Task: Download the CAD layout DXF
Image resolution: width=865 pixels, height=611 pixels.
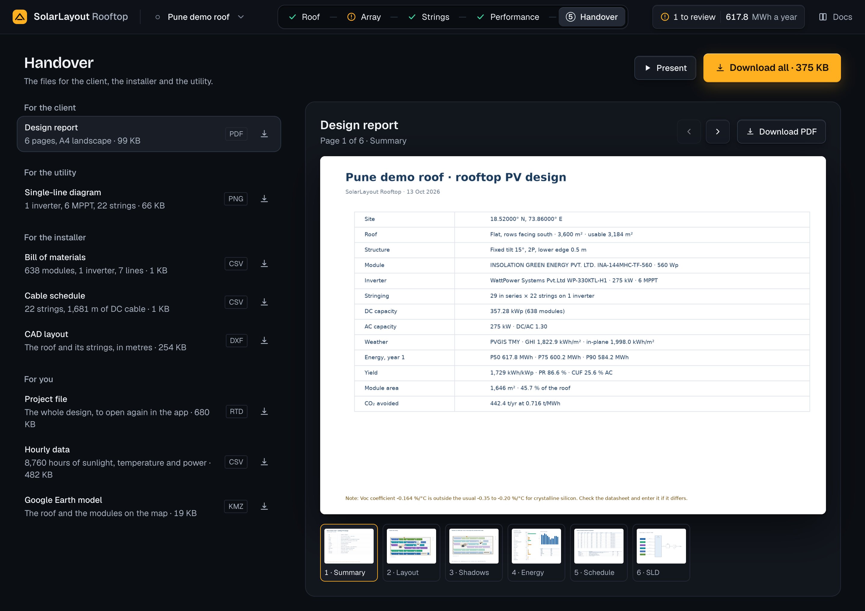Action: [x=265, y=341]
